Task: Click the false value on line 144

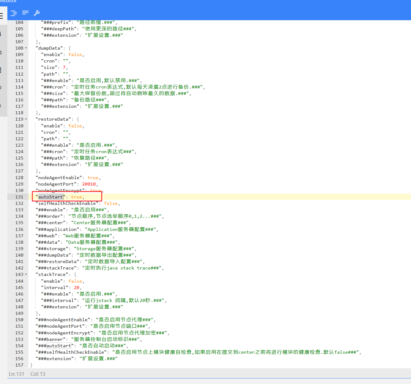Action: click(x=75, y=281)
